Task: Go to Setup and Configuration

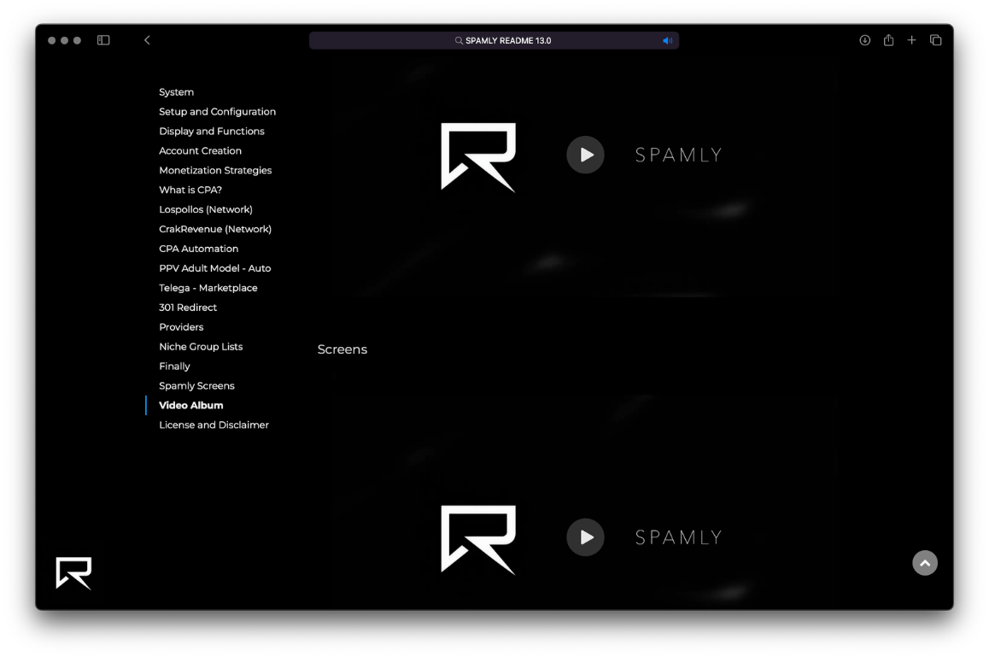Action: click(x=218, y=112)
